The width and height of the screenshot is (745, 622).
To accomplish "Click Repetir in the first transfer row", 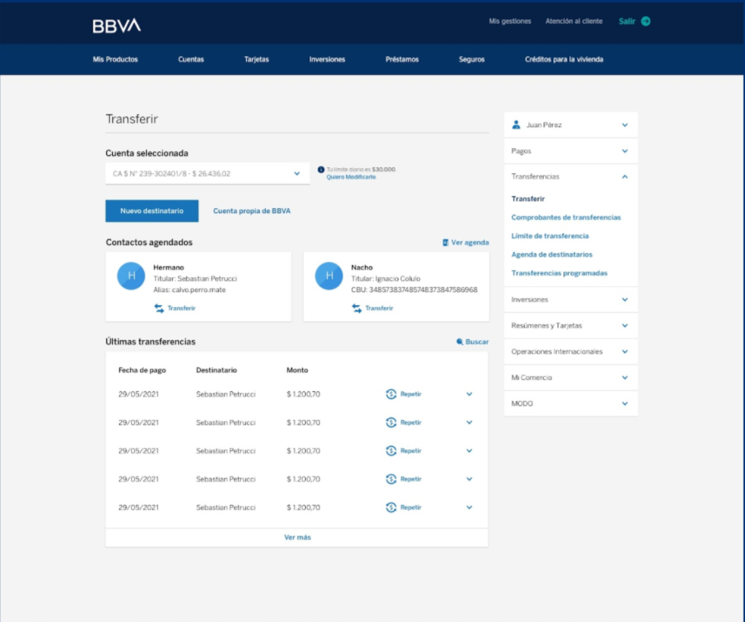I will 411,394.
